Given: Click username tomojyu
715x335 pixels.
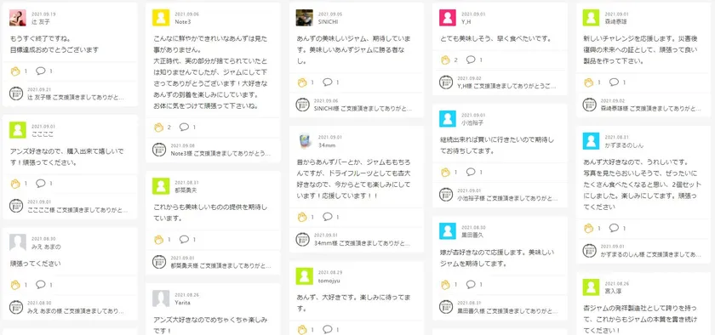Looking at the screenshot, I should pyautogui.click(x=329, y=281).
